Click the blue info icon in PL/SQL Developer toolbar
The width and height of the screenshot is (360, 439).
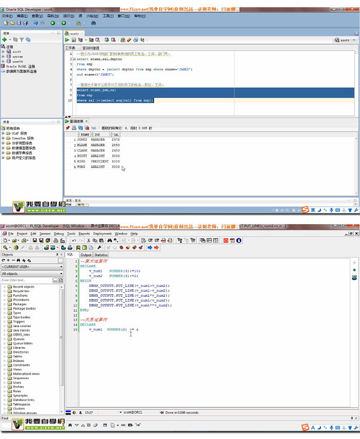pyautogui.click(x=239, y=240)
